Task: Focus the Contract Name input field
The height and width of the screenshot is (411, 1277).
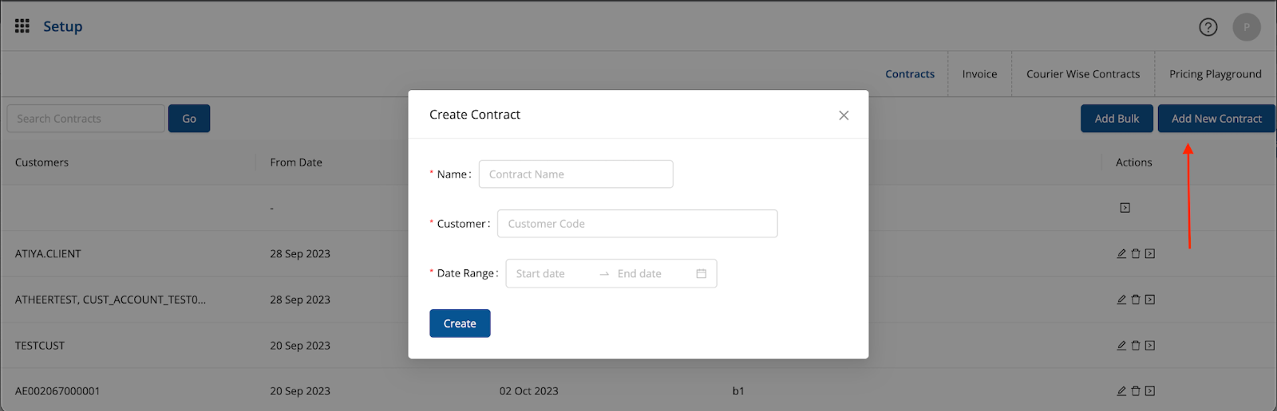Action: 575,174
